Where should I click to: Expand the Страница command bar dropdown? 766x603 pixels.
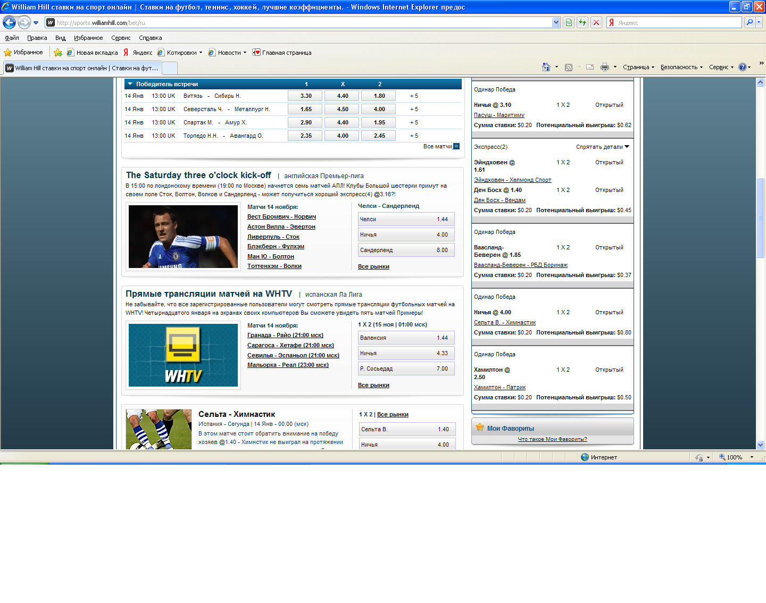tap(638, 68)
